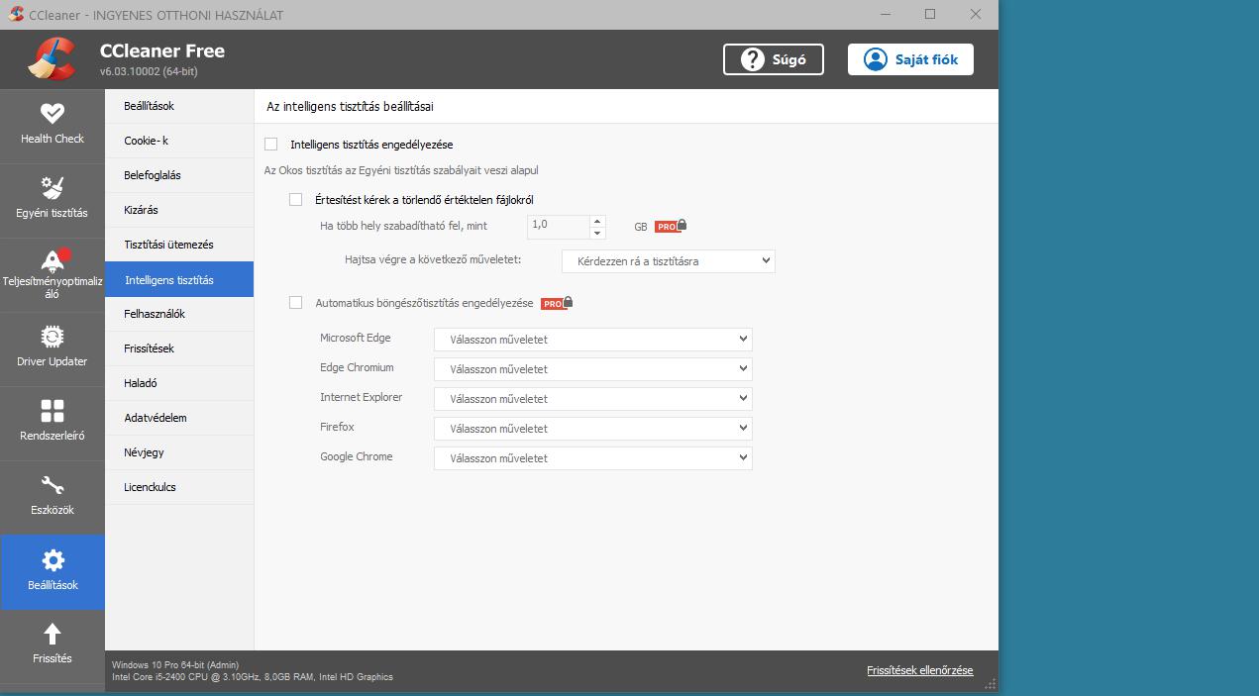
Task: Open Microsoft Edge action dropdown
Action: 593,340
